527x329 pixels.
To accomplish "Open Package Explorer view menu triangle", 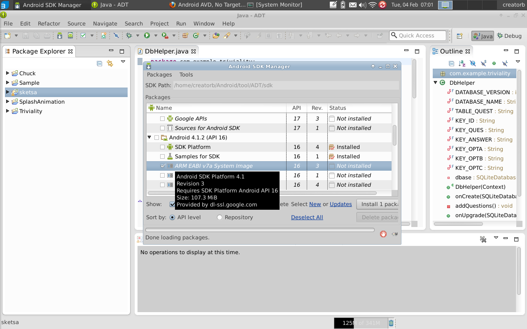I will (123, 62).
